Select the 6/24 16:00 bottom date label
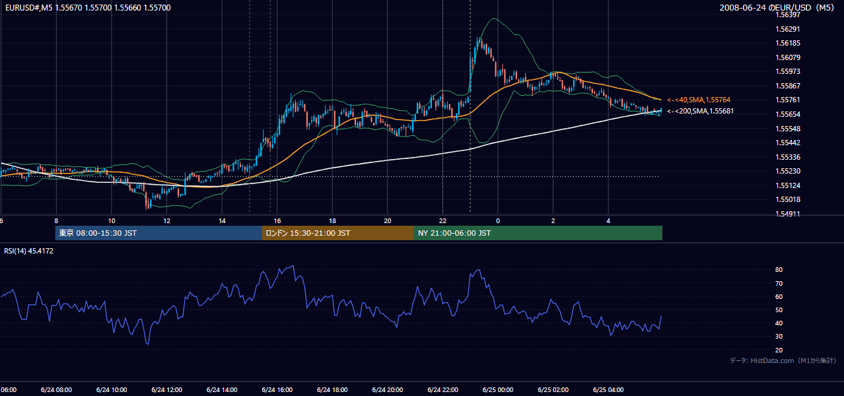Screen dimensions: 844x396 277,390
